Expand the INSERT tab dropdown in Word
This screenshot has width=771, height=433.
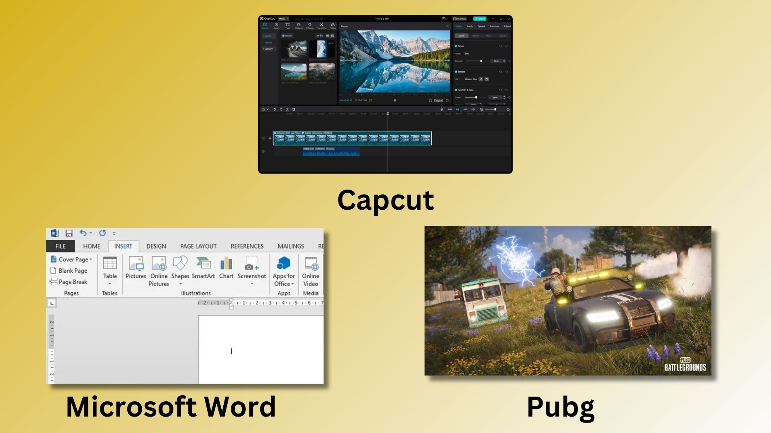pyautogui.click(x=123, y=246)
